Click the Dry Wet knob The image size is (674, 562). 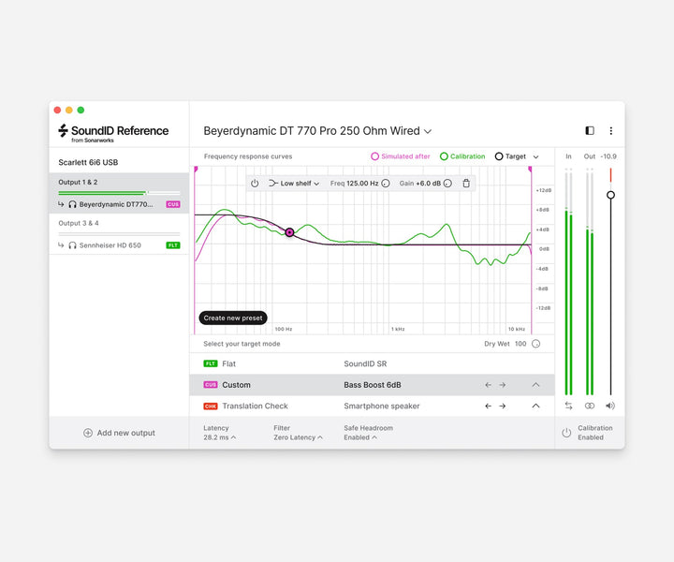coord(536,344)
